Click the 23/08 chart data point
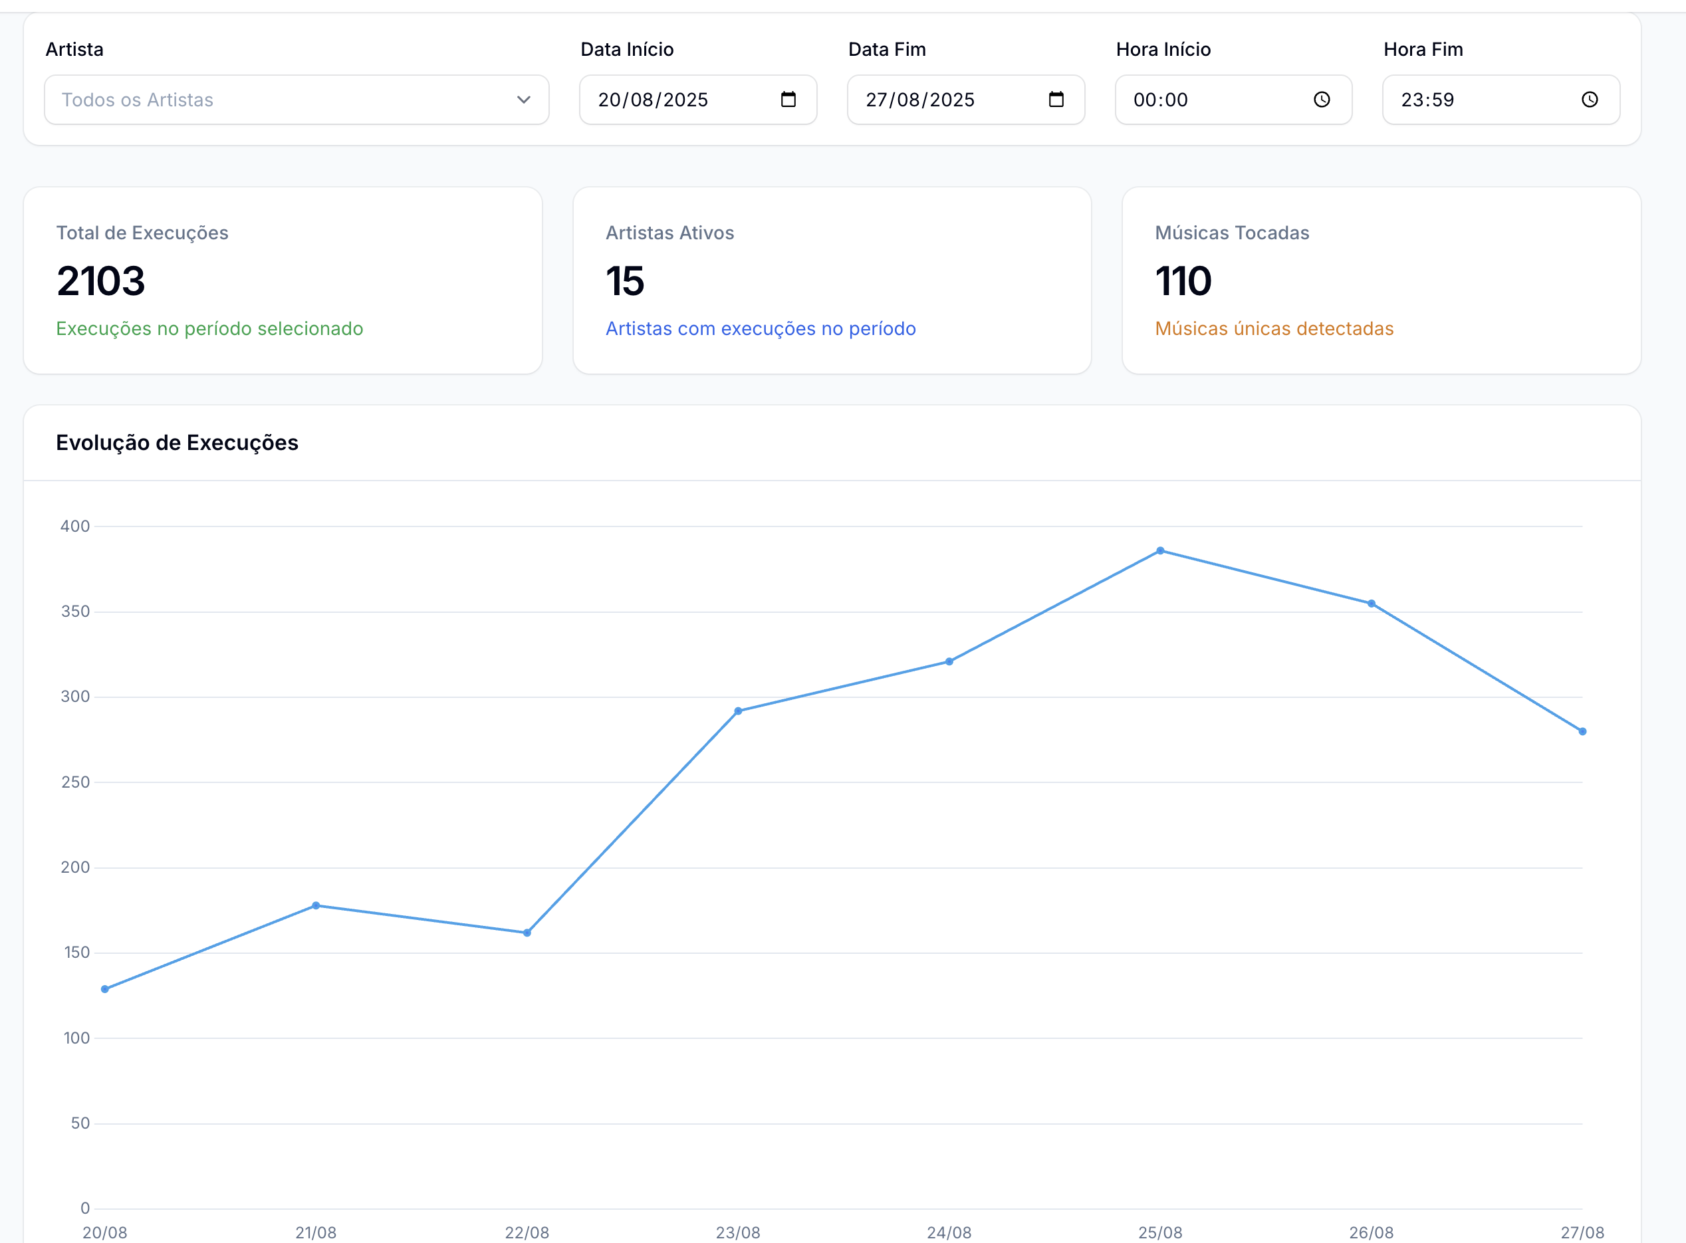 (x=738, y=711)
